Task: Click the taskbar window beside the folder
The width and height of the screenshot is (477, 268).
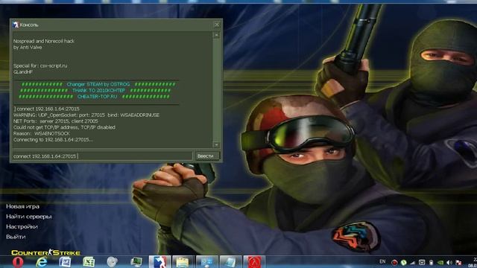Action: tap(207, 262)
